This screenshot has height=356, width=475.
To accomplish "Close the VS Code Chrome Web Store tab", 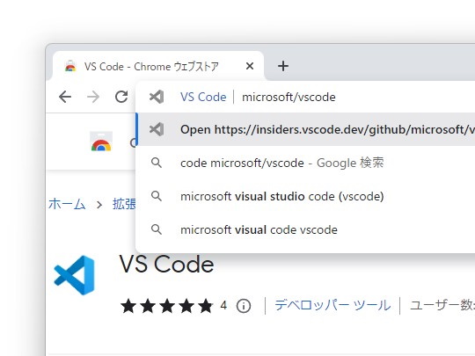I will point(250,66).
